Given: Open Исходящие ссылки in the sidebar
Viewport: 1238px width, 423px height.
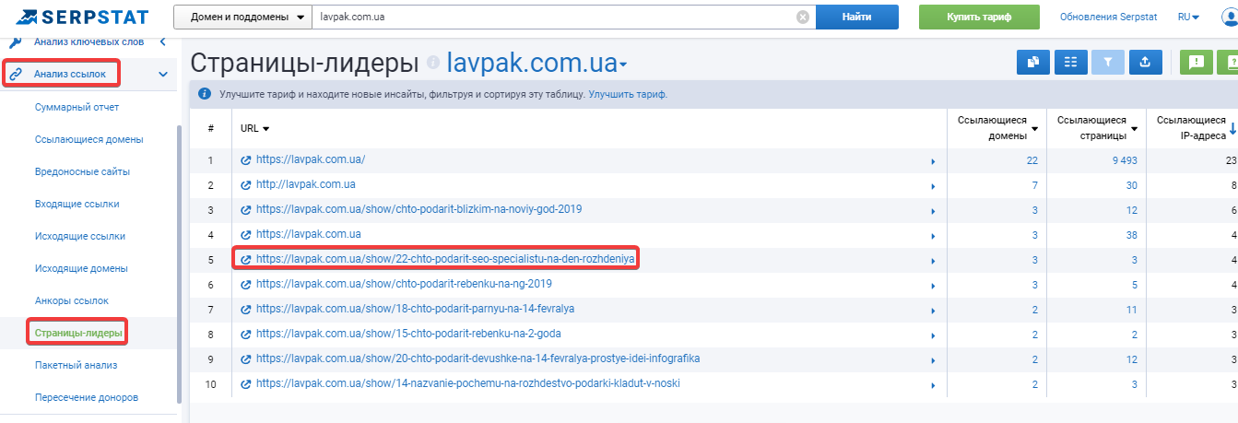Looking at the screenshot, I should coord(79,236).
